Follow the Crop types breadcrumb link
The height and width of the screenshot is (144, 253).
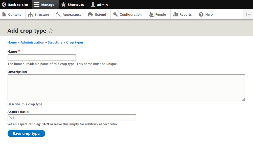coord(75,42)
